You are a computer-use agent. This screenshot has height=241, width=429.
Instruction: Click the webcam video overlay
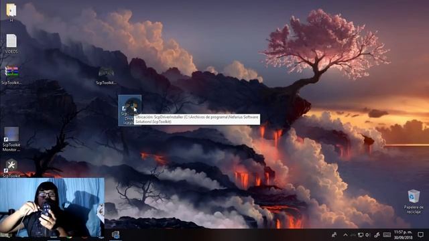pyautogui.click(x=52, y=208)
